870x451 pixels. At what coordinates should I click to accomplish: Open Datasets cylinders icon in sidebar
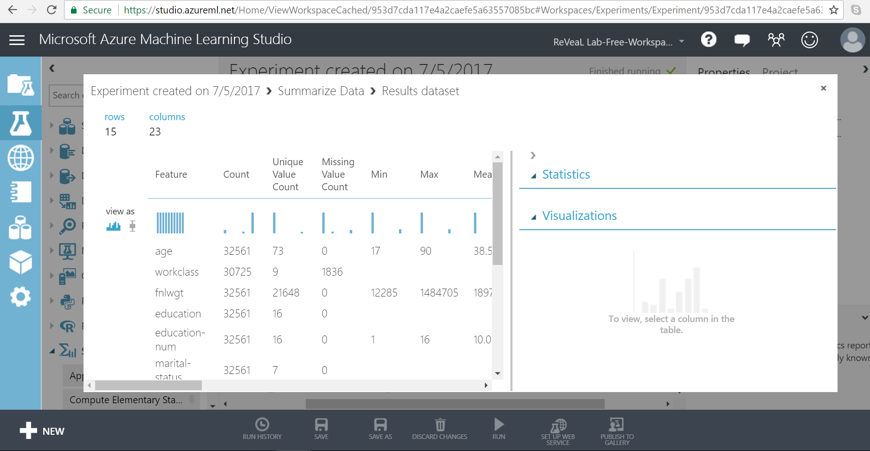click(21, 227)
